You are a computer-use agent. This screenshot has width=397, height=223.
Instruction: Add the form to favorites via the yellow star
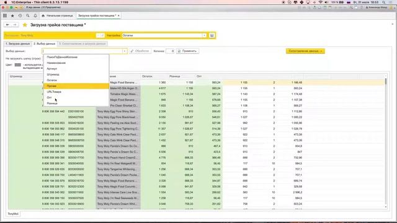(25, 25)
